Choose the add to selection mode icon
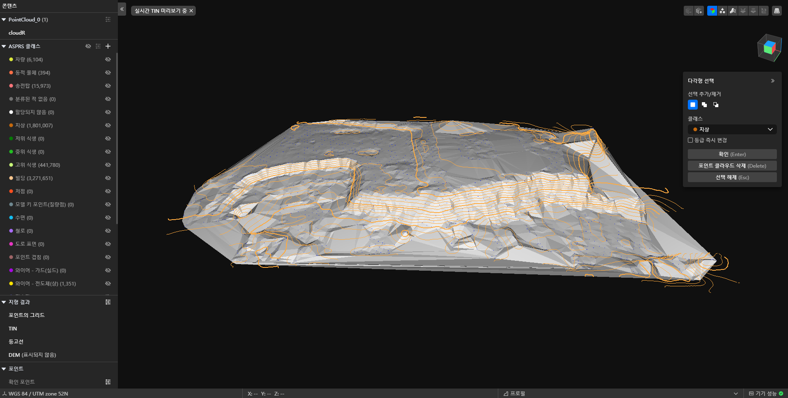Image resolution: width=788 pixels, height=398 pixels. 704,105
